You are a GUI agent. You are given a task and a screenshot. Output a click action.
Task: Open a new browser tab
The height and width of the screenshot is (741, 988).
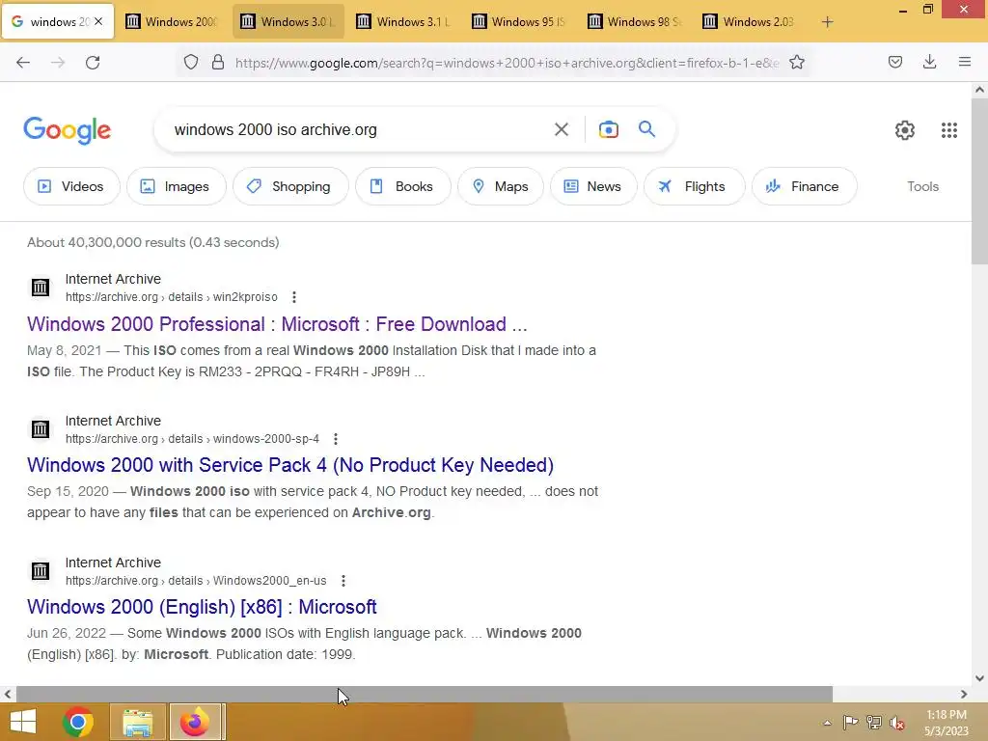(x=827, y=22)
